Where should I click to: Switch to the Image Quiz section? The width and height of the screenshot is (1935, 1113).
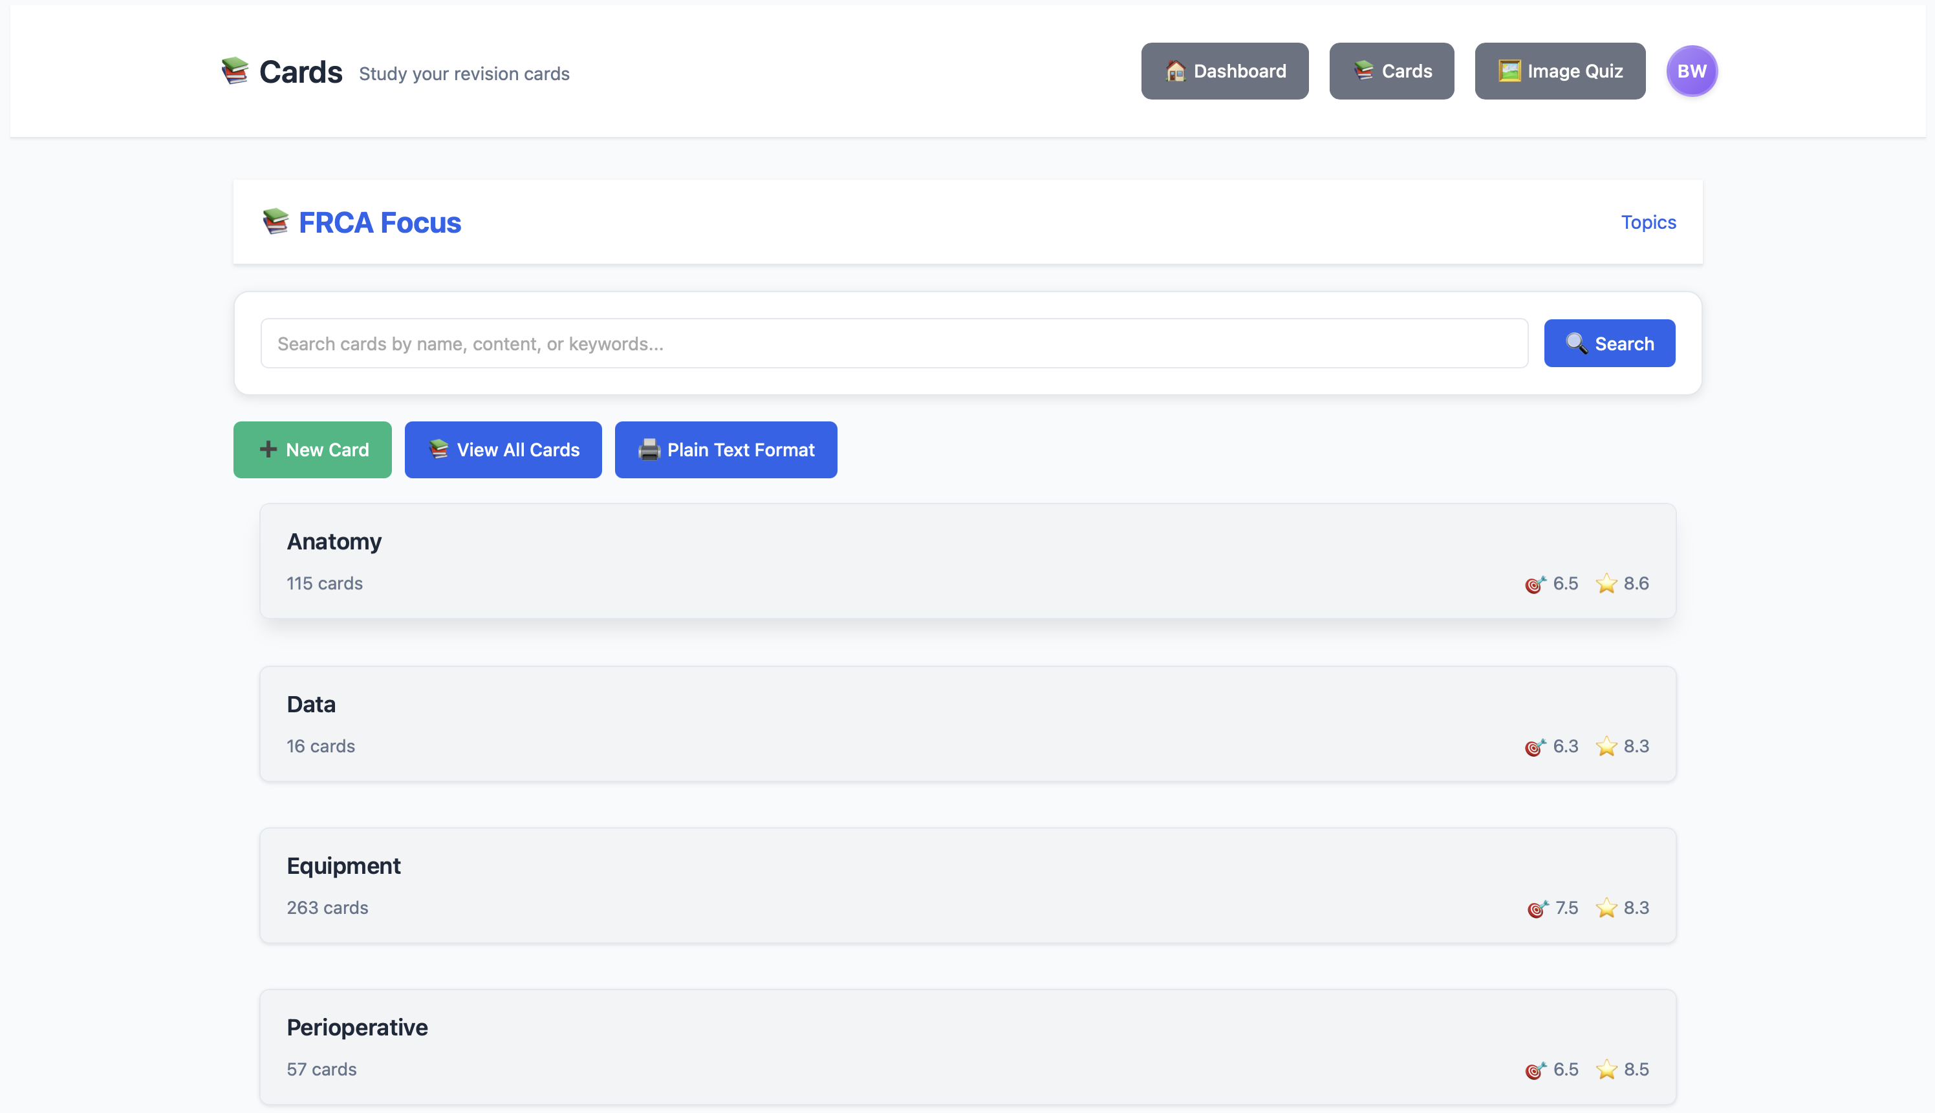pos(1559,70)
